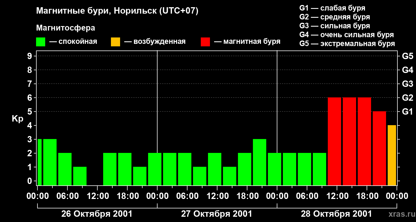
Task: Click the Kp 1 bar before 06:00–12:00 gap on 26 October
Action: [80, 176]
